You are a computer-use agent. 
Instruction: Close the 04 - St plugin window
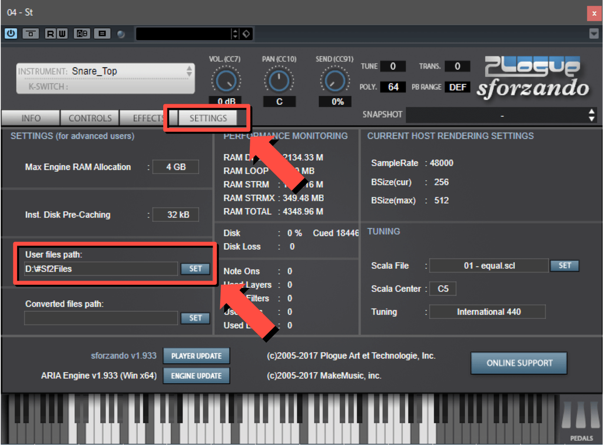point(594,13)
